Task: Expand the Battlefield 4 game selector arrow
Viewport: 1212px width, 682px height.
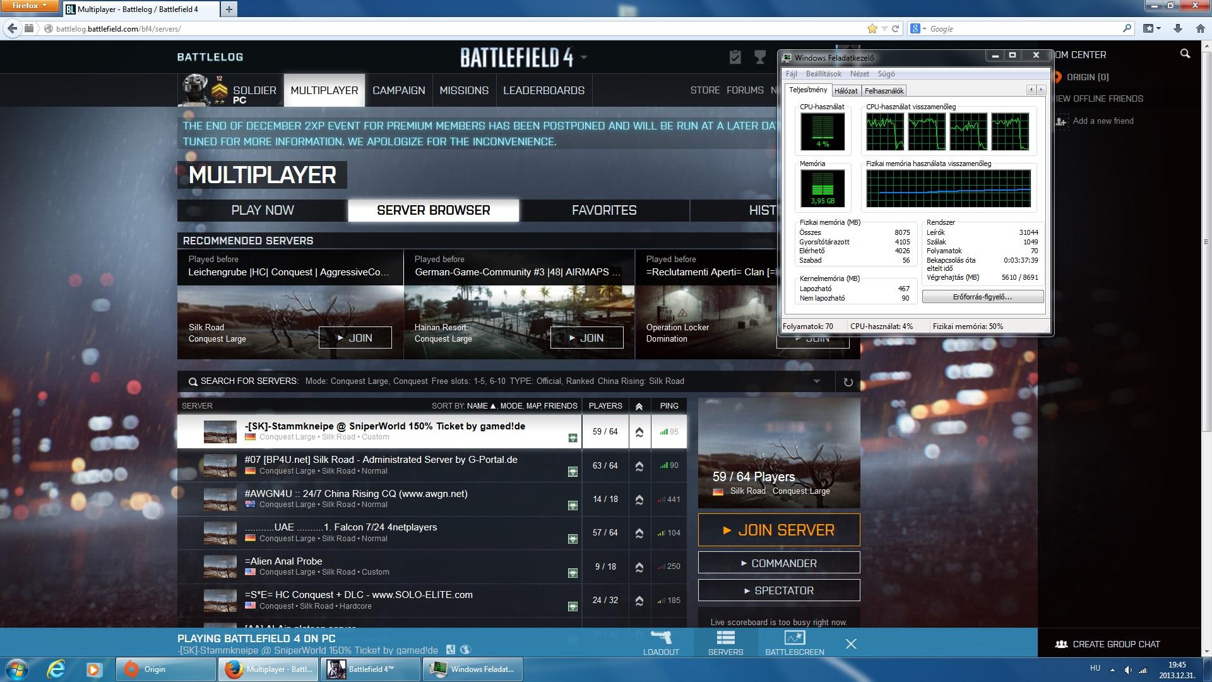Action: click(584, 57)
